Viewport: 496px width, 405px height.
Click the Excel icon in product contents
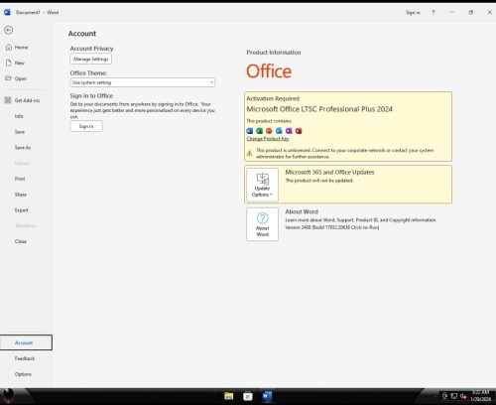pos(259,131)
